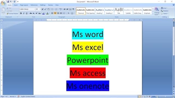Apply the font color
The image size is (175, 98).
tap(47, 13)
